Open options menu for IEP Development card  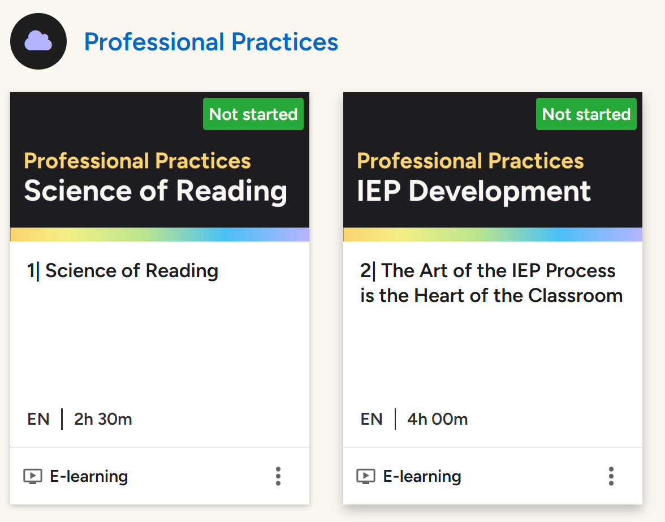tap(611, 476)
